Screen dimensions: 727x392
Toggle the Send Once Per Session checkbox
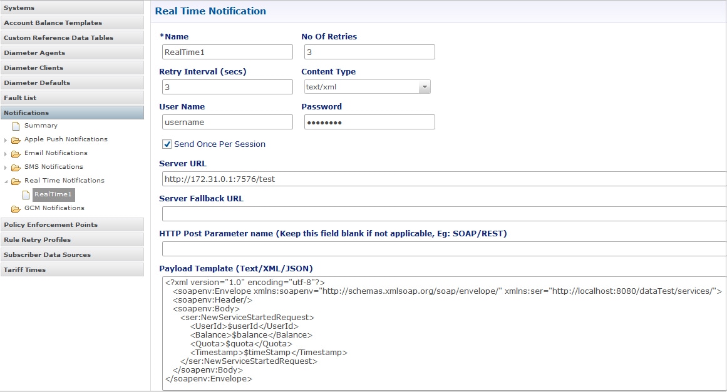(x=167, y=144)
